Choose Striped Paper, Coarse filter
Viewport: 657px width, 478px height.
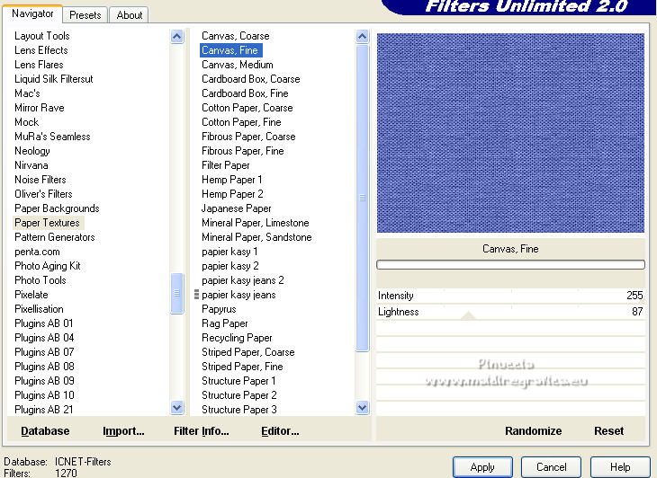tap(248, 352)
